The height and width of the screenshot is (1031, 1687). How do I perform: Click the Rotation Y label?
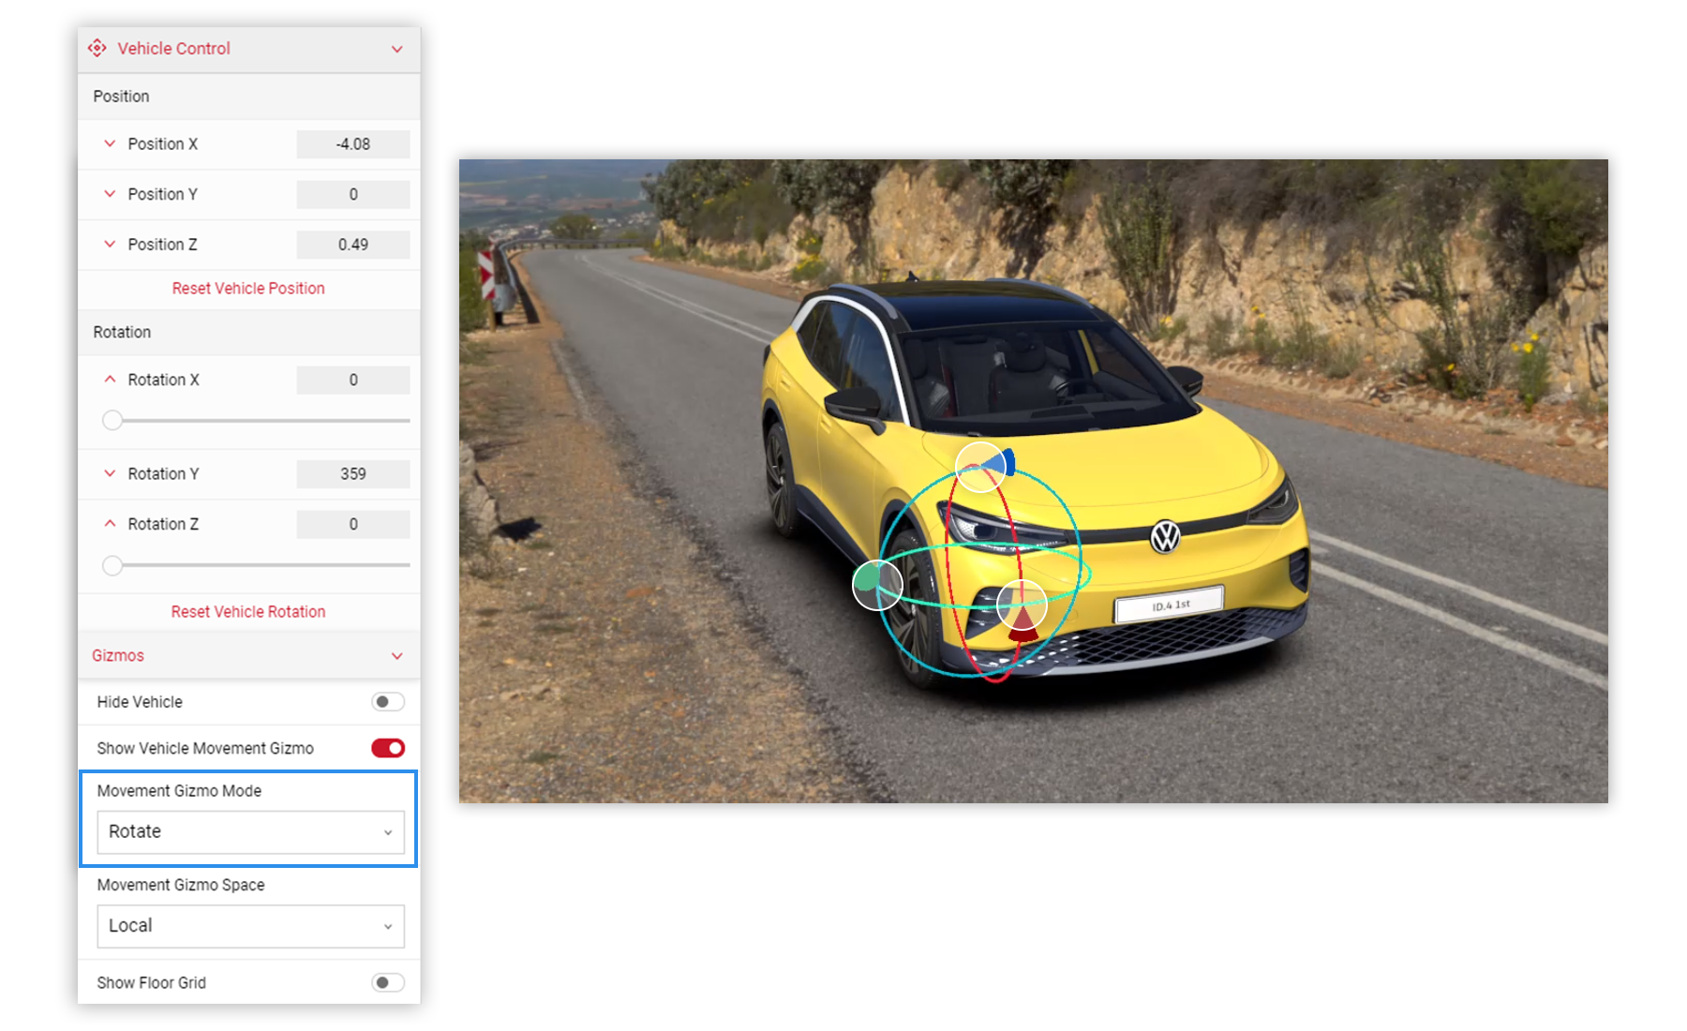[164, 474]
